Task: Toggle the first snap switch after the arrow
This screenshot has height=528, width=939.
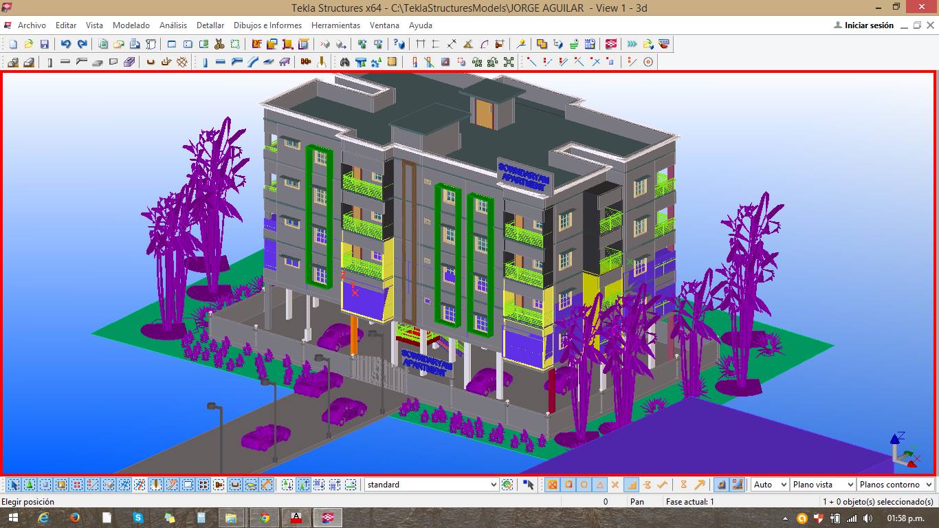Action: (x=552, y=485)
